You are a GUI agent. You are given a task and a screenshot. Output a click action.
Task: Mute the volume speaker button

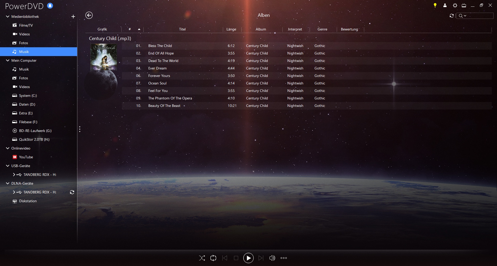click(x=272, y=258)
